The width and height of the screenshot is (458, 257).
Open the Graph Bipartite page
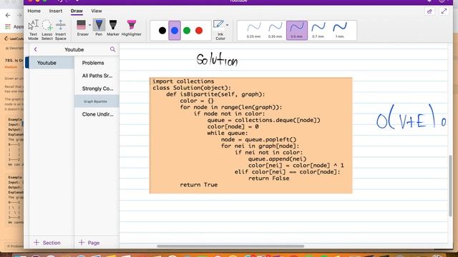[x=97, y=101]
